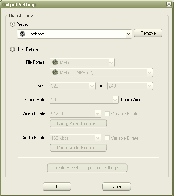
Task: Click the Remove preset button
Action: pos(148,33)
